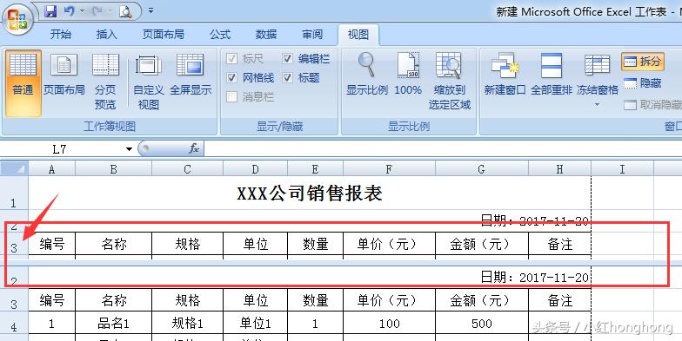Open 显示比例 zoom dialog
This screenshot has height=341, width=682.
[x=367, y=74]
